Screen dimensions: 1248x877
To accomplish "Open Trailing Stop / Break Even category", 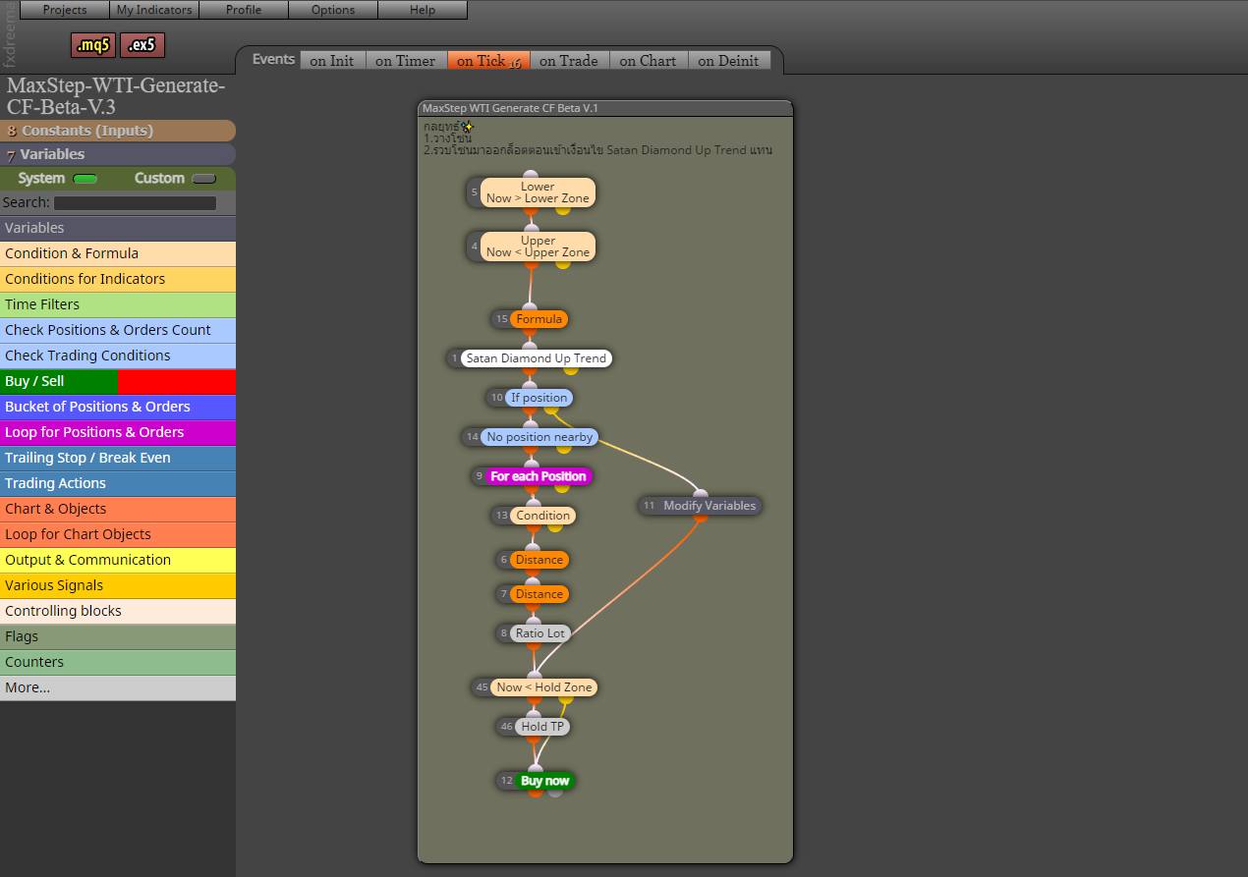I will pos(118,458).
